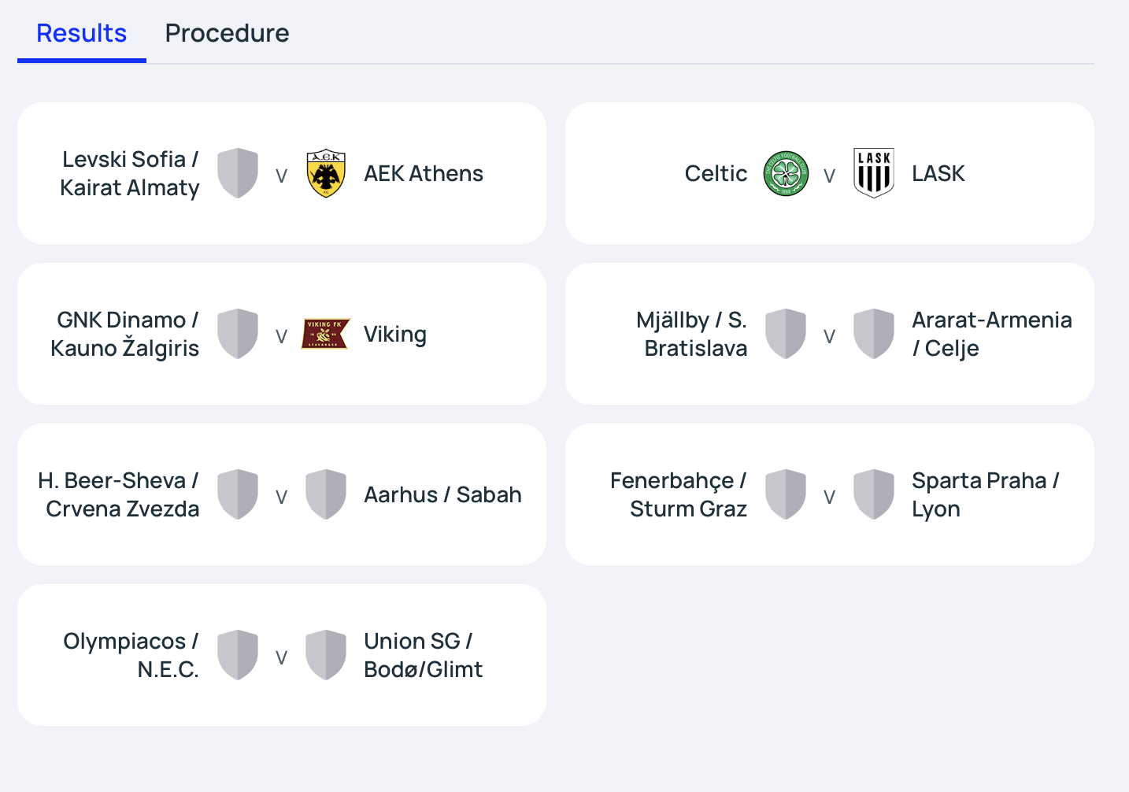Click the Viking team name
The width and height of the screenshot is (1129, 792).
[x=395, y=335]
